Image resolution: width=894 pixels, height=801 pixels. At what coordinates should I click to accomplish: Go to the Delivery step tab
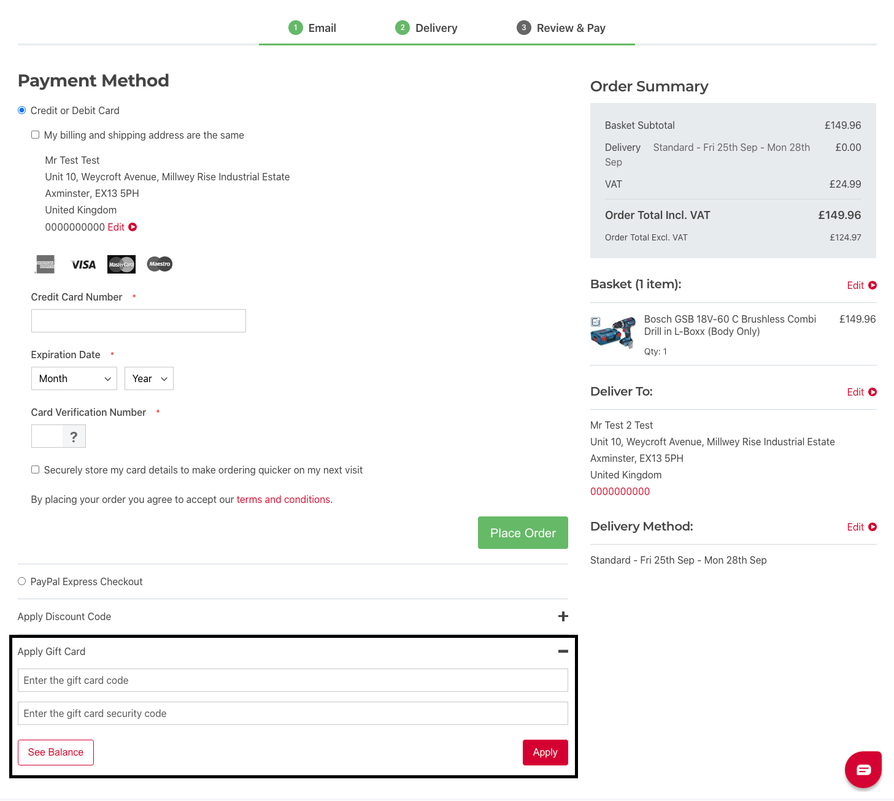(x=426, y=28)
